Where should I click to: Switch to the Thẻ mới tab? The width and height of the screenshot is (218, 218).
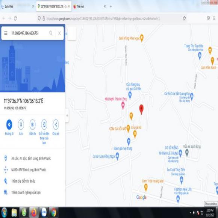coord(89,6)
